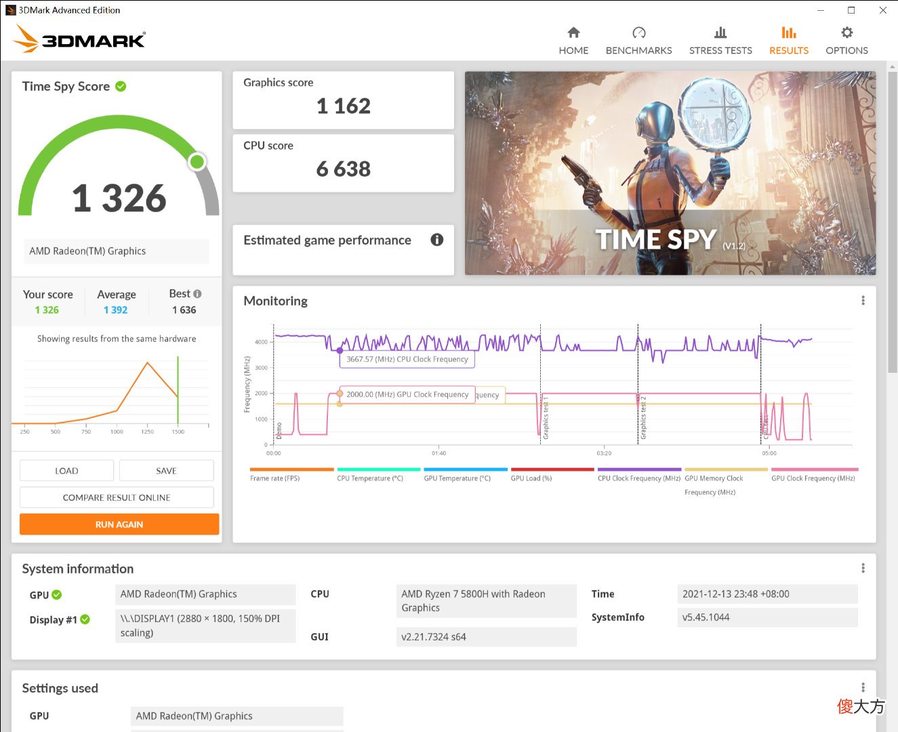898x732 pixels.
Task: Go to Stress Tests tab
Action: point(720,41)
